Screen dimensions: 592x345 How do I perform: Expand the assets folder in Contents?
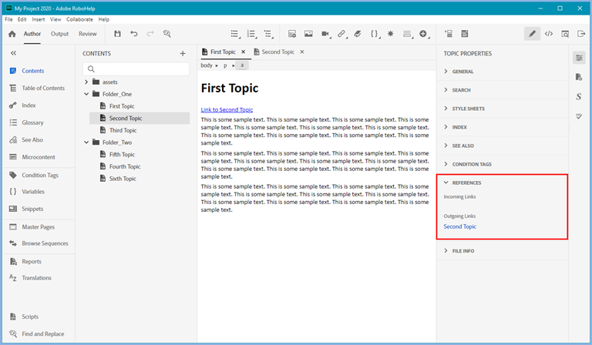coord(87,82)
